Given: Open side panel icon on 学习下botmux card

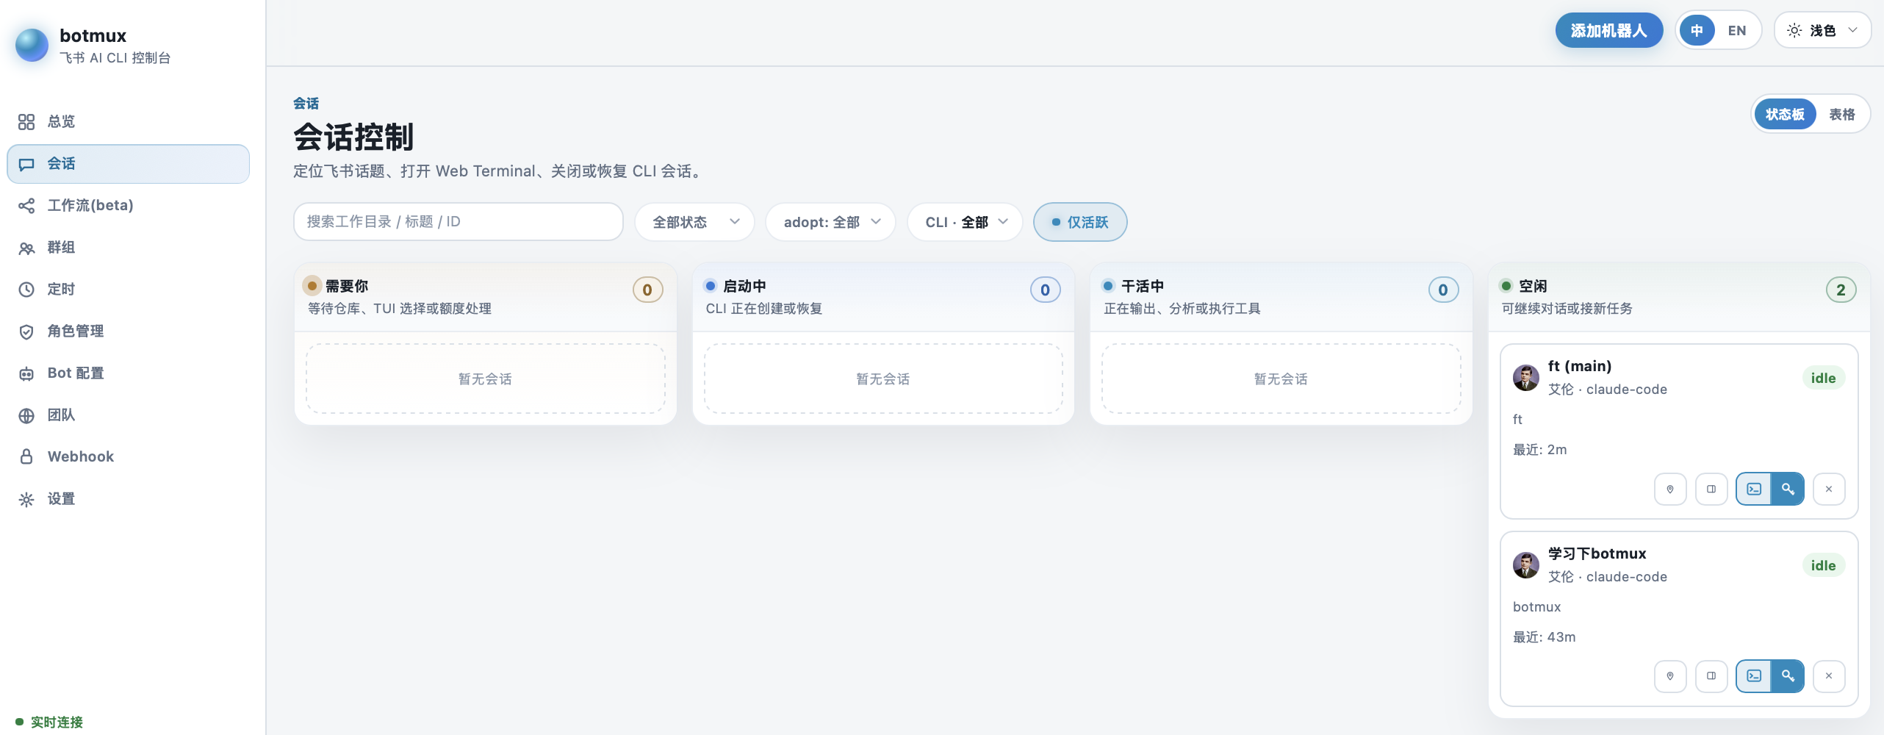Looking at the screenshot, I should (x=1711, y=676).
